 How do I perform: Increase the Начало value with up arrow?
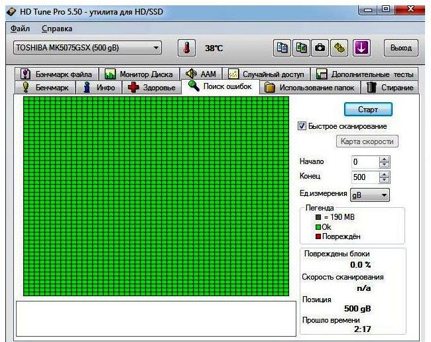[x=384, y=159]
